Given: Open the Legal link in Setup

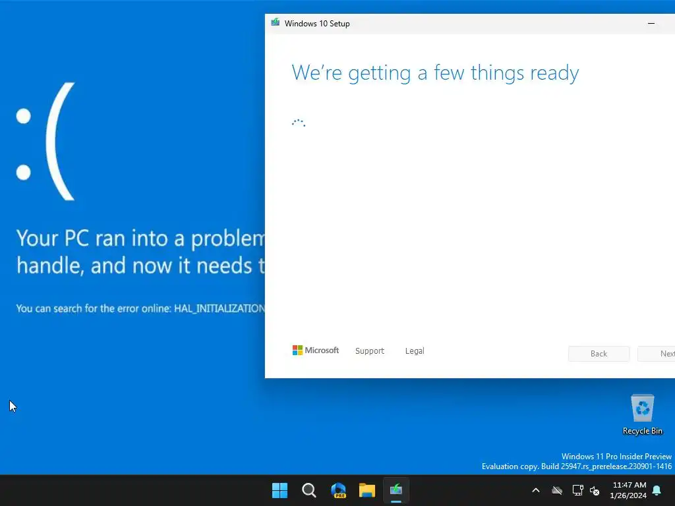Looking at the screenshot, I should [415, 351].
